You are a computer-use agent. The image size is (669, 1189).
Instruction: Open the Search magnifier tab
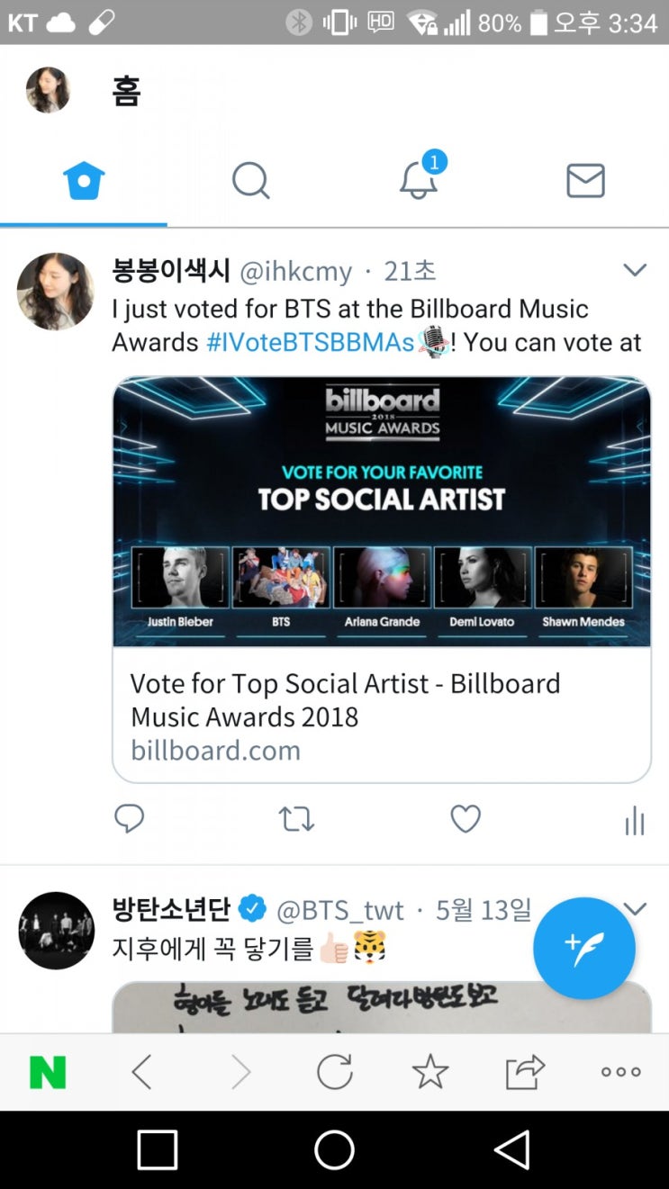[x=250, y=181]
